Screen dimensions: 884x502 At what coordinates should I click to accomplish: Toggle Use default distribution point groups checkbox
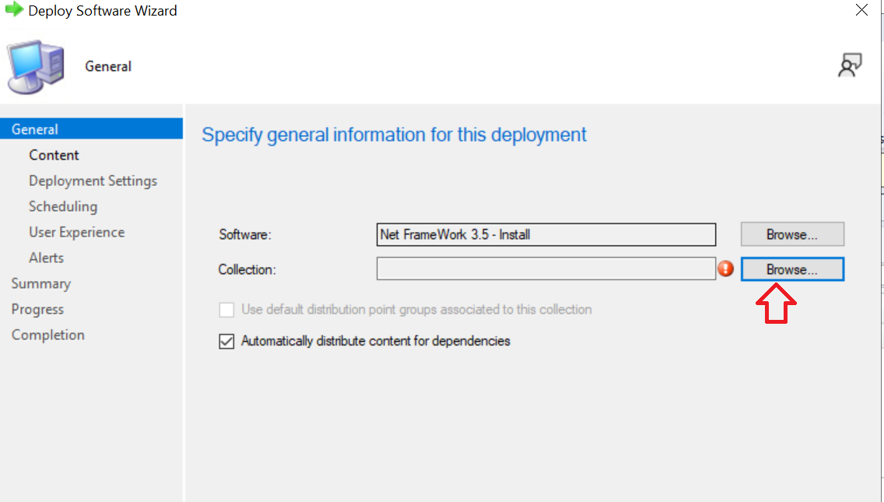click(x=226, y=310)
